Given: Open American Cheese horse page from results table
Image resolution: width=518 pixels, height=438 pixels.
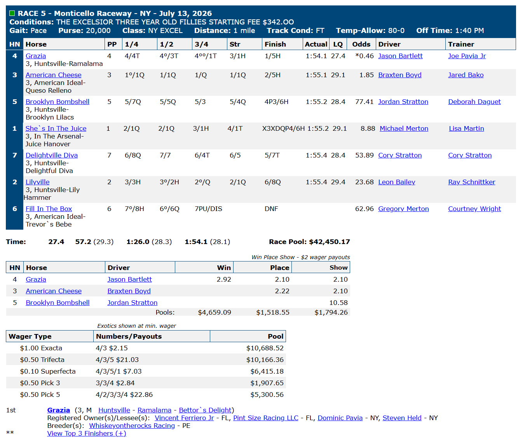Looking at the screenshot, I should click(54, 75).
